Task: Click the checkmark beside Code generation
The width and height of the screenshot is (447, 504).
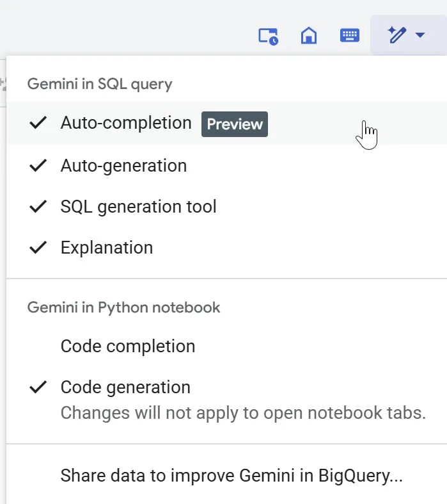Action: coord(39,387)
